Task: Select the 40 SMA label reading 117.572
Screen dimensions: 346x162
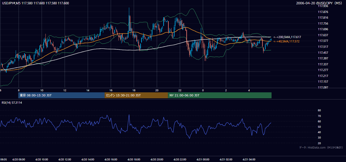Action: click(x=286, y=41)
